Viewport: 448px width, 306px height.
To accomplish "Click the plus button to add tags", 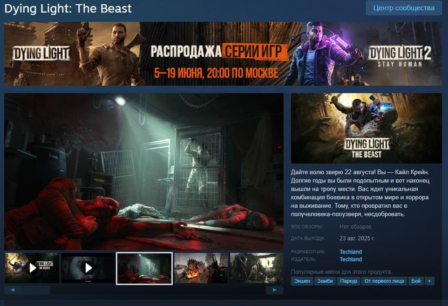I will coord(429,281).
